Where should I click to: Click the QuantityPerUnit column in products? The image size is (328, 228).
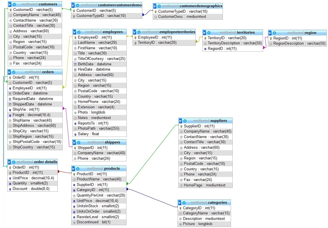point(99,195)
